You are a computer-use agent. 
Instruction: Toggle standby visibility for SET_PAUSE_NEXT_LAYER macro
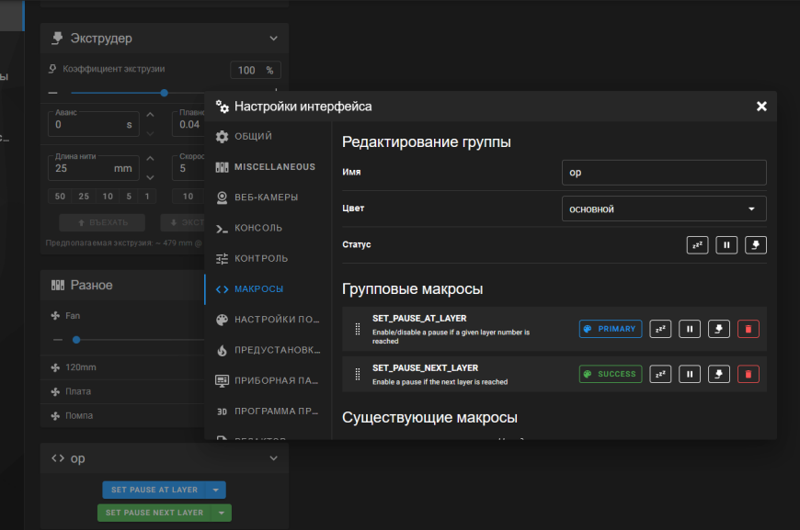pyautogui.click(x=660, y=374)
